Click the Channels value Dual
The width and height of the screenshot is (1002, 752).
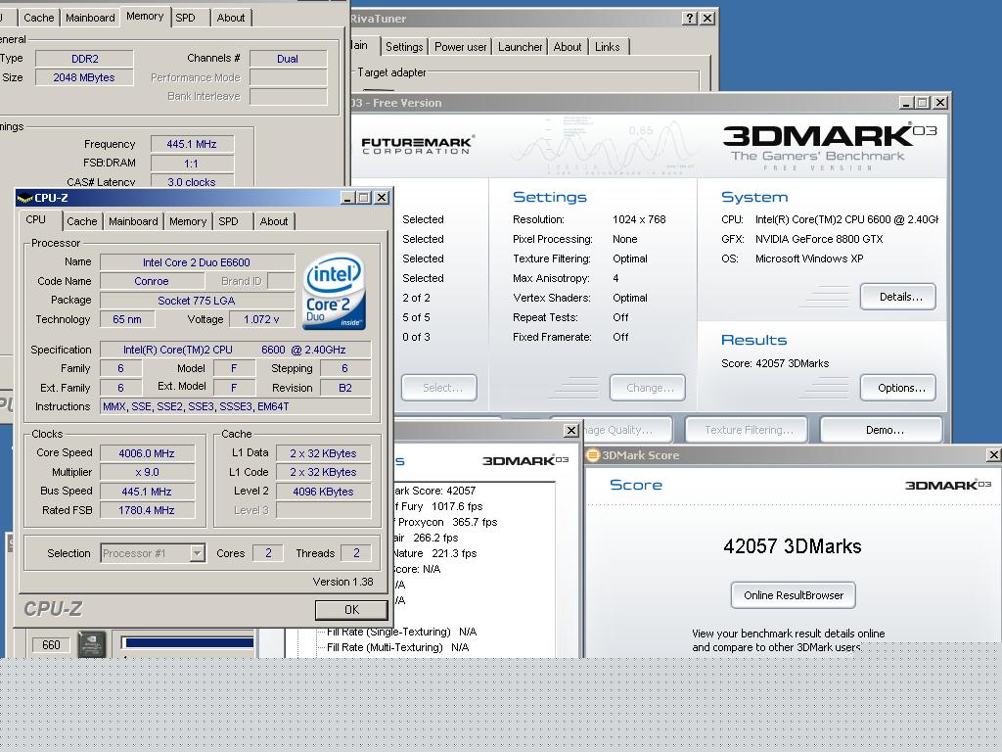coord(289,59)
